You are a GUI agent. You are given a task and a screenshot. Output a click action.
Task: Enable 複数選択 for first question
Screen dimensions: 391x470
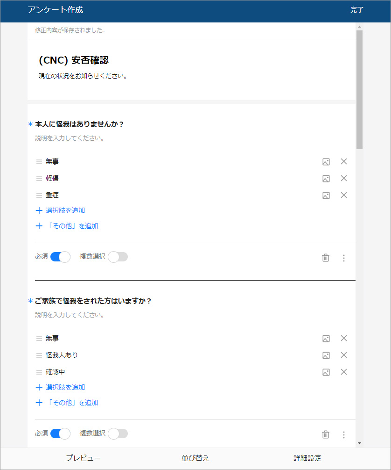[118, 257]
